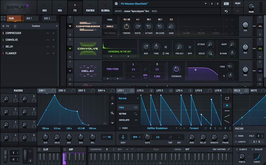Click the save preset floppy disk icon

click(x=116, y=4)
